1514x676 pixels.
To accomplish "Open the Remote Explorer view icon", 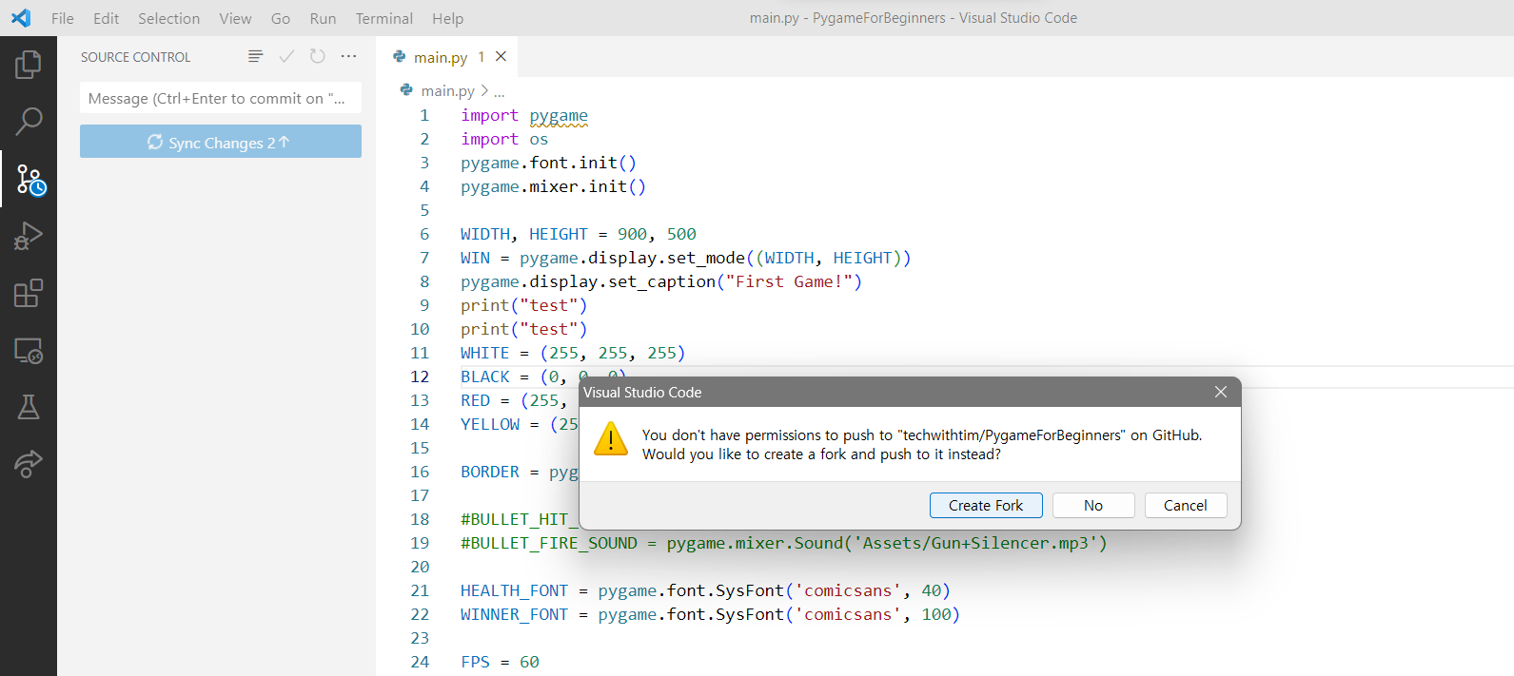I will point(29,350).
